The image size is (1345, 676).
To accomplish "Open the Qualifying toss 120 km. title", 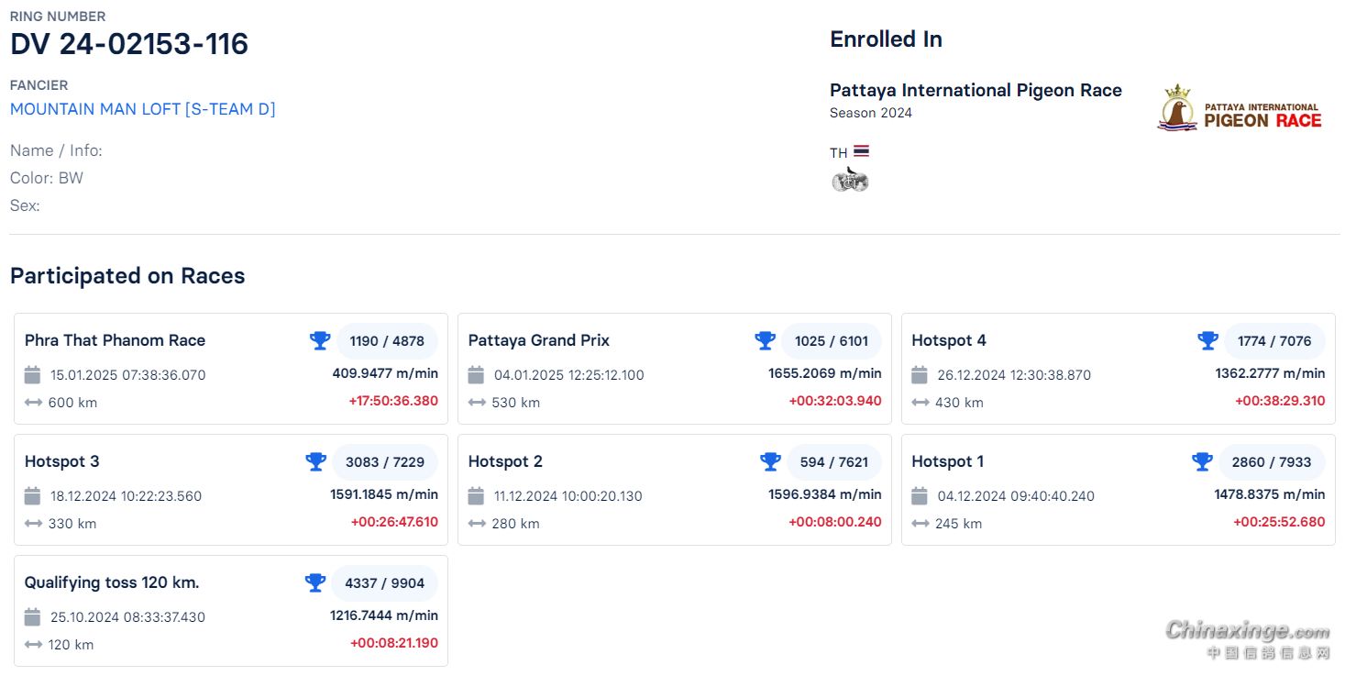I will point(112,582).
